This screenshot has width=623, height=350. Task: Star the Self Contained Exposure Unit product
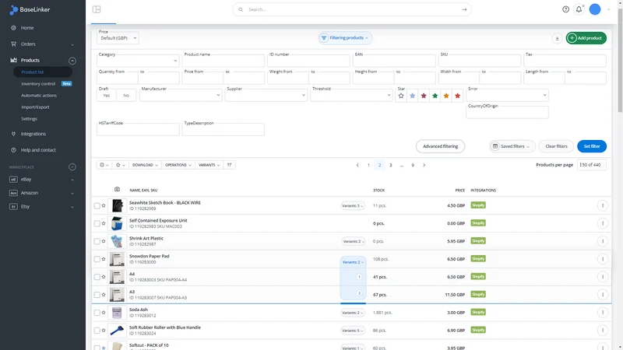(104, 223)
